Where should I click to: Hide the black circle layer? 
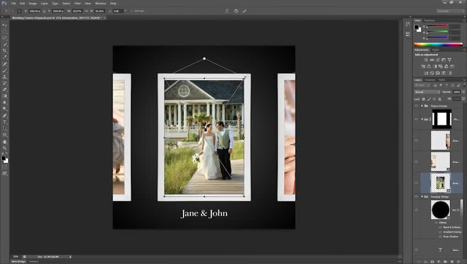416,210
